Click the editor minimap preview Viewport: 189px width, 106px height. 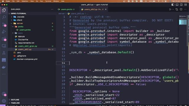(183, 20)
